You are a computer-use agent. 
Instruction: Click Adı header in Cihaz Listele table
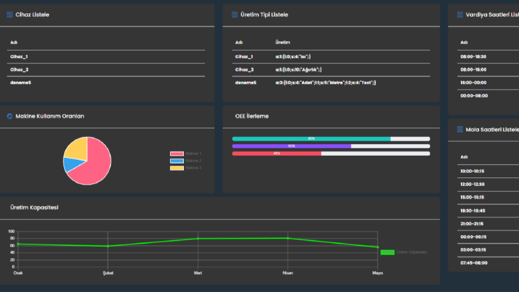14,43
